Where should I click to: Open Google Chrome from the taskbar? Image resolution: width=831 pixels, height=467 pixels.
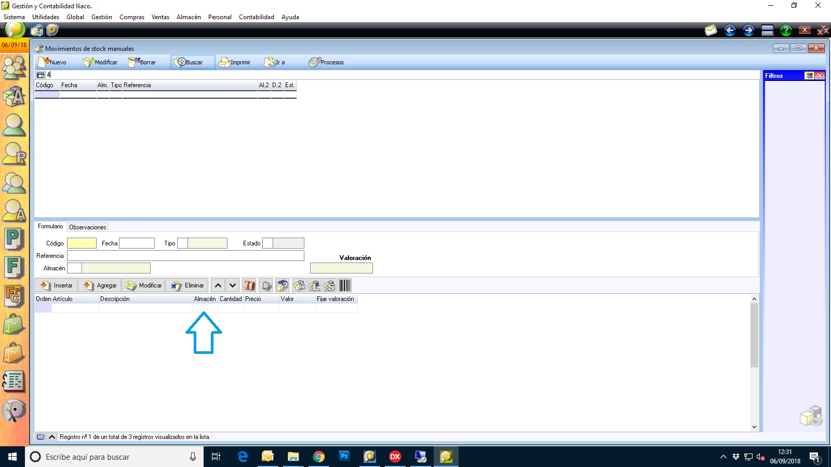319,457
